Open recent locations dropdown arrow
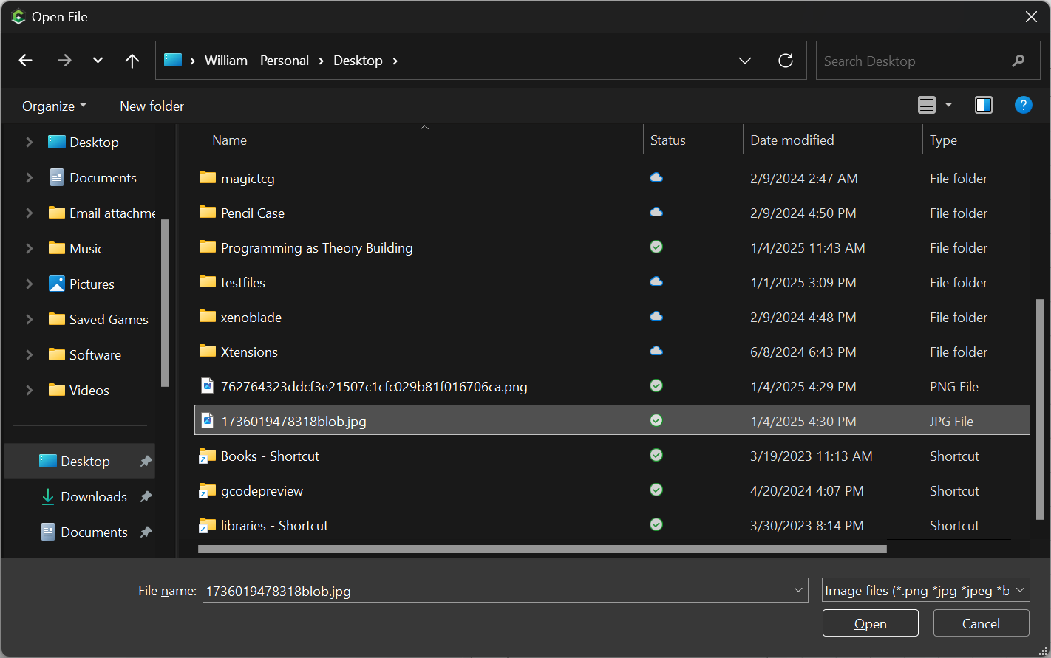Viewport: 1051px width, 658px height. click(x=98, y=61)
